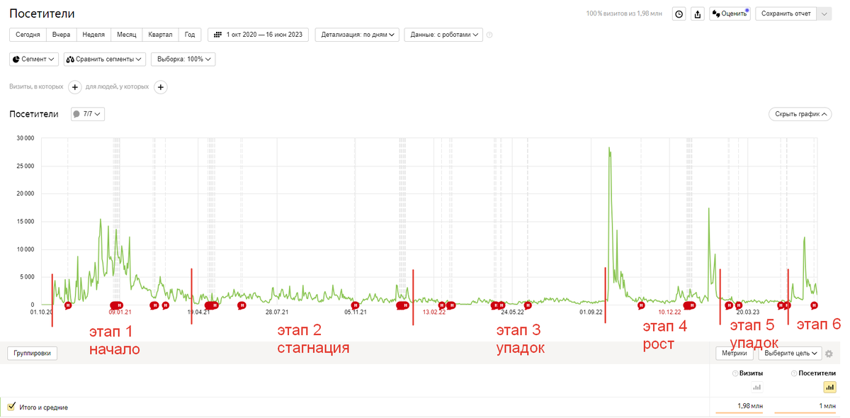Select the Месяц period

(127, 35)
